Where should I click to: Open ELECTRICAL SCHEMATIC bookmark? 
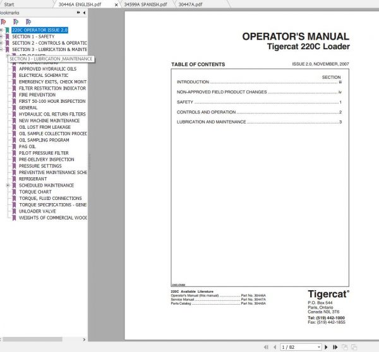click(44, 75)
